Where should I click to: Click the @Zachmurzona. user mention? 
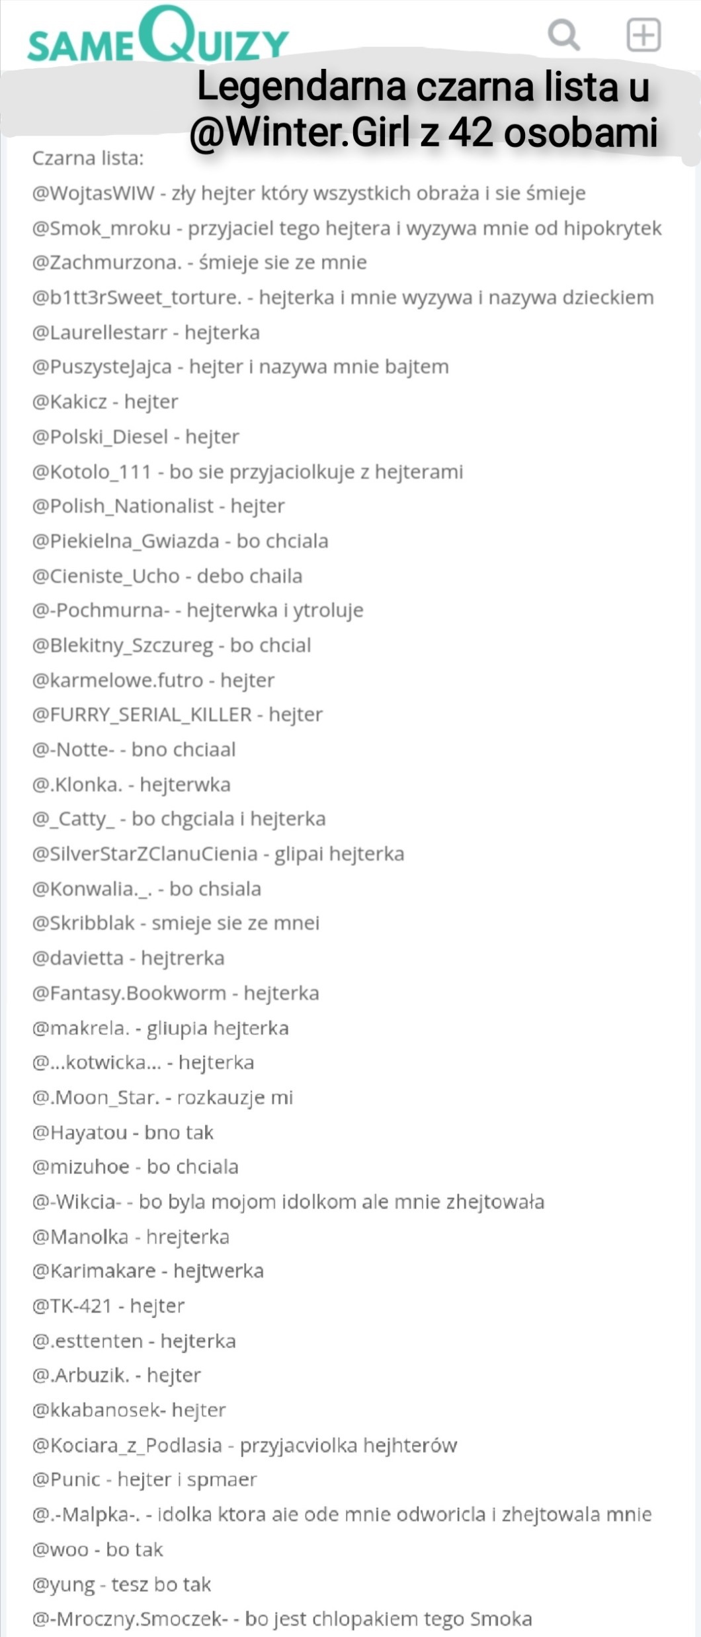click(106, 263)
